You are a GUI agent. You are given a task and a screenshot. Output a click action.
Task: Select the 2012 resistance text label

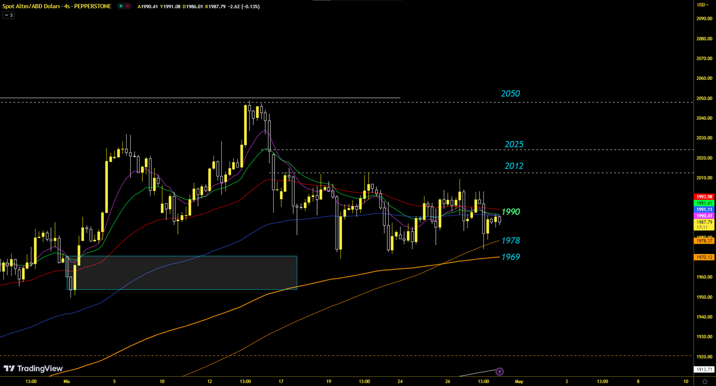tap(514, 166)
